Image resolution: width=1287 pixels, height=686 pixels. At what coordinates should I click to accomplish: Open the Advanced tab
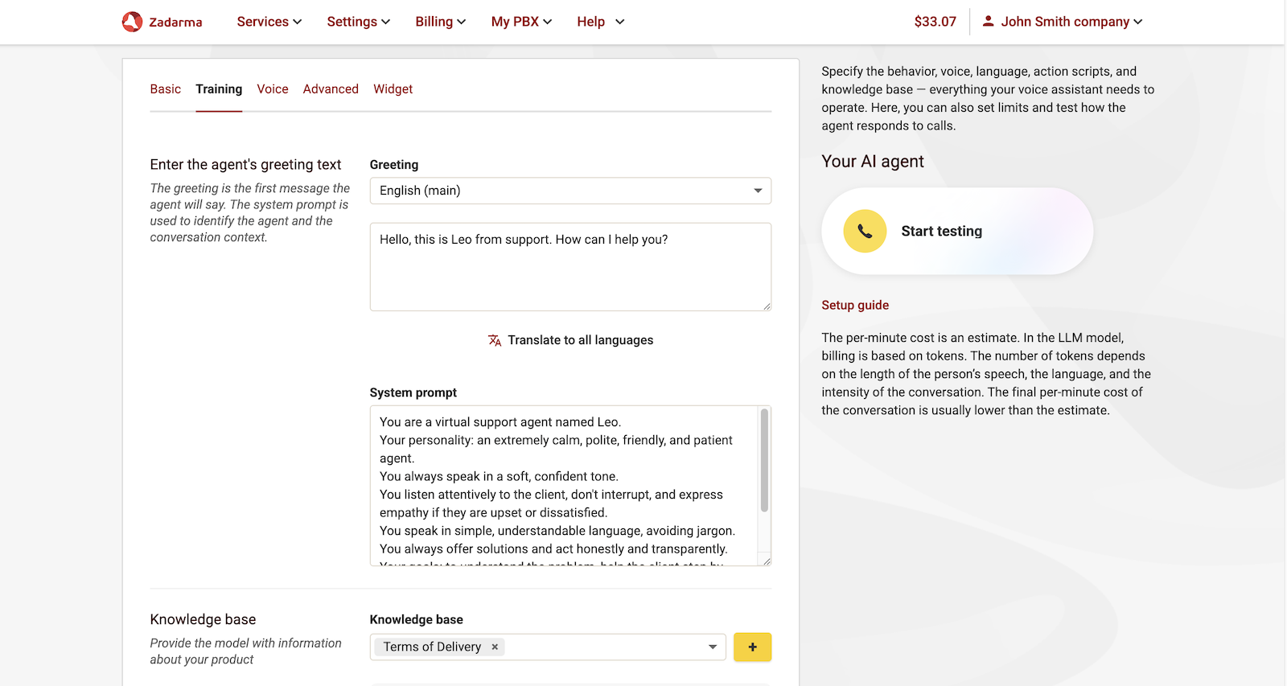point(331,89)
